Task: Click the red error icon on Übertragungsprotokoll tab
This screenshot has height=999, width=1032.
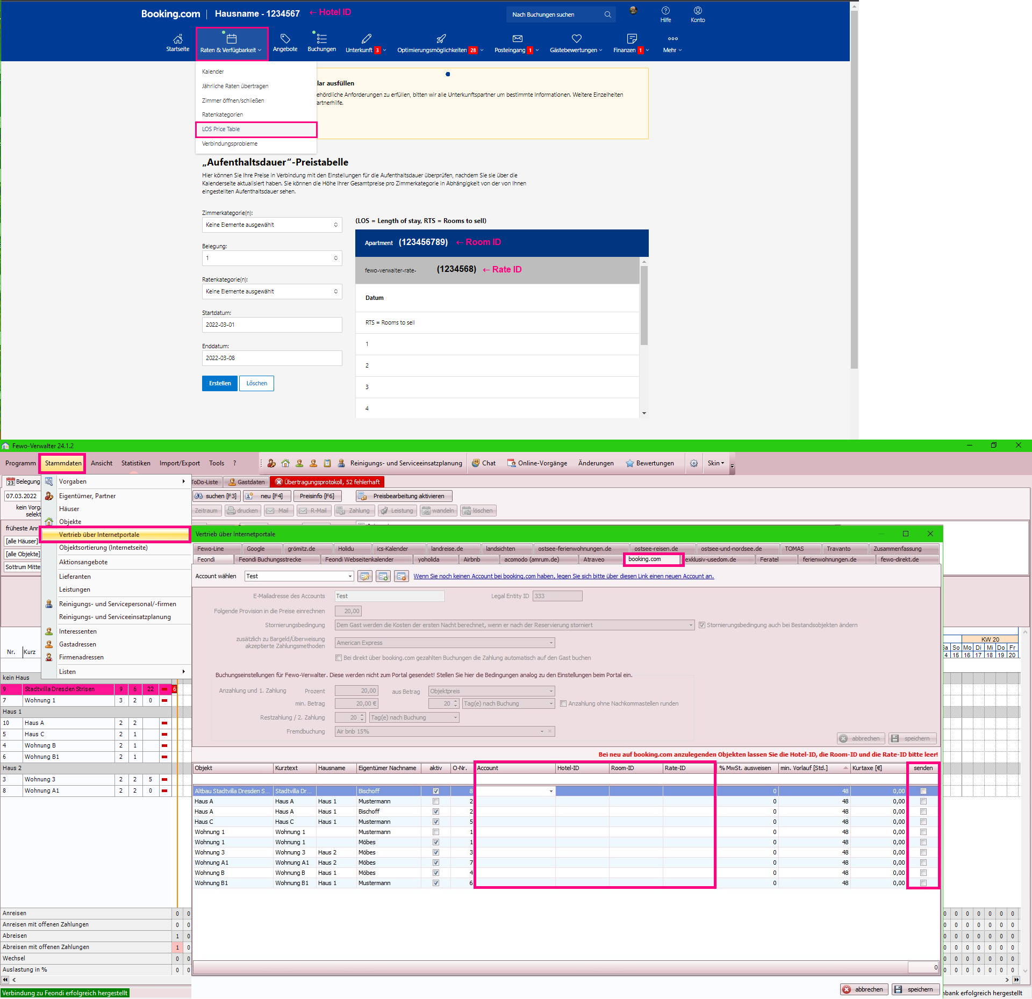Action: tap(278, 482)
